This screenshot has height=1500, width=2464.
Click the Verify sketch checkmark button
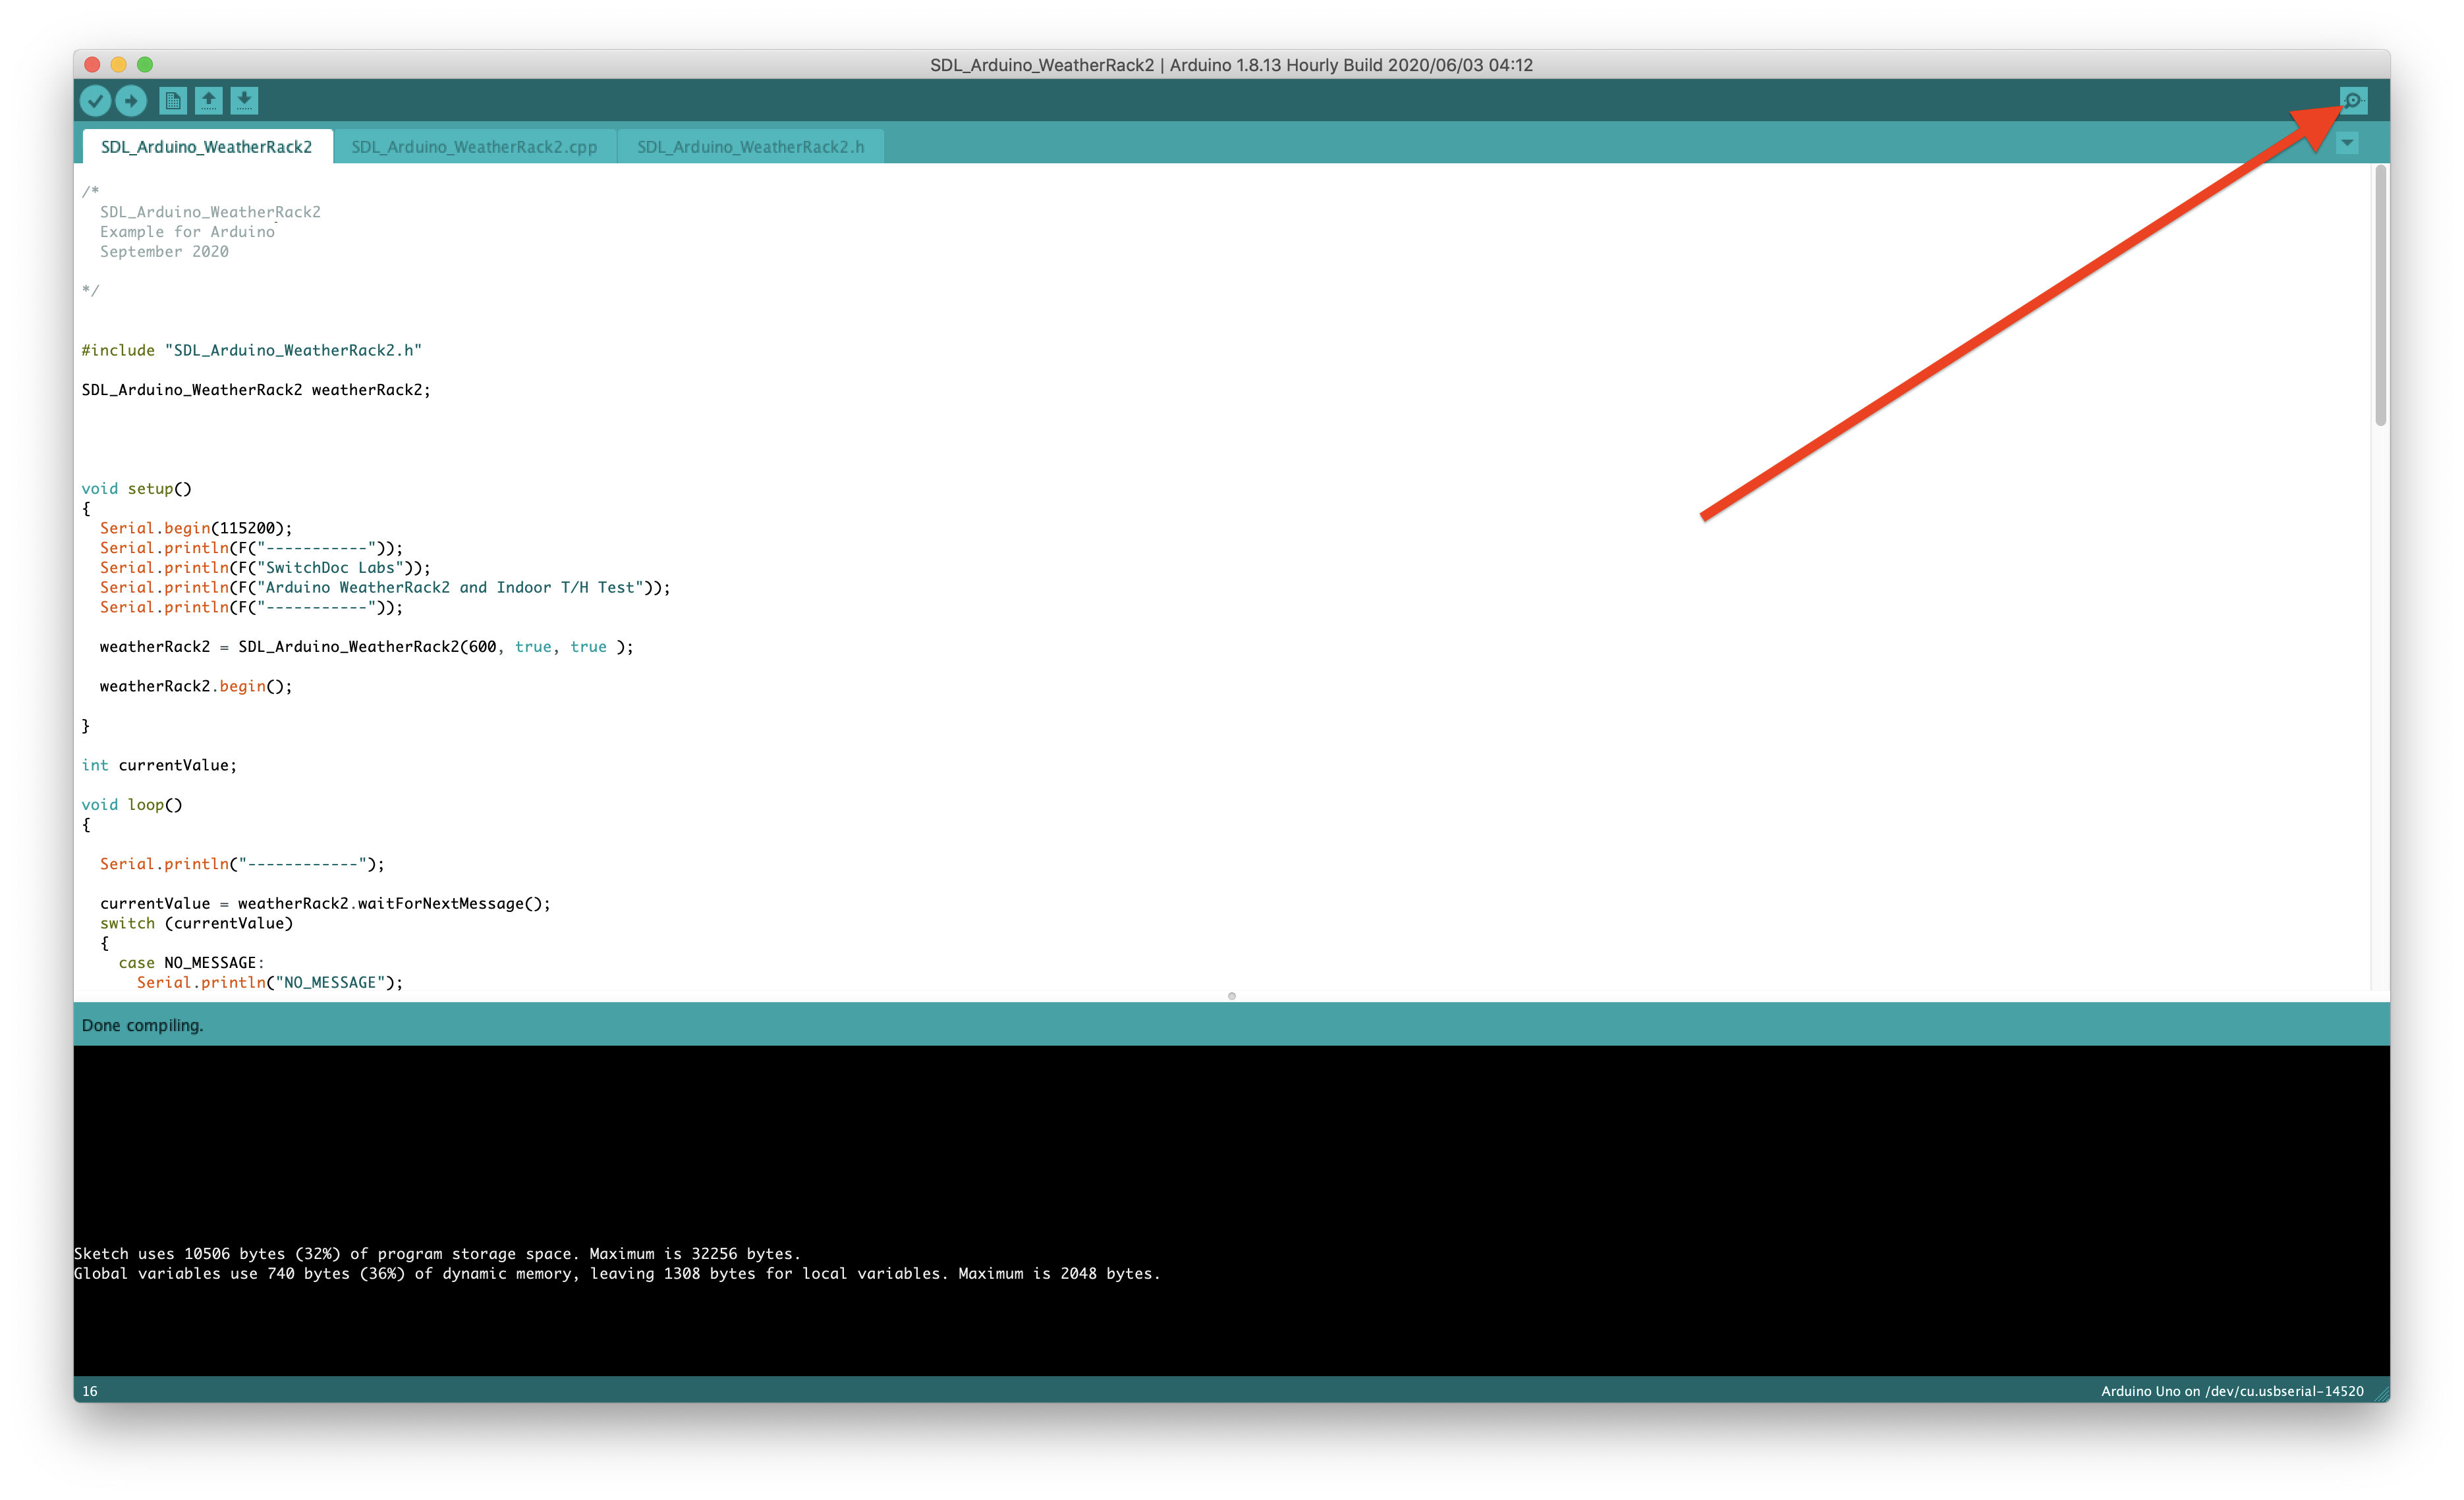(x=95, y=100)
